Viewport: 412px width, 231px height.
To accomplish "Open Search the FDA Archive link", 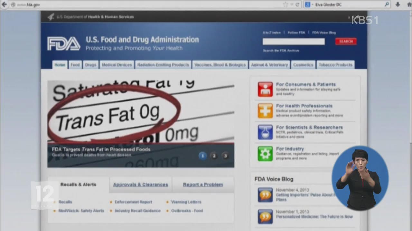I will pyautogui.click(x=281, y=50).
